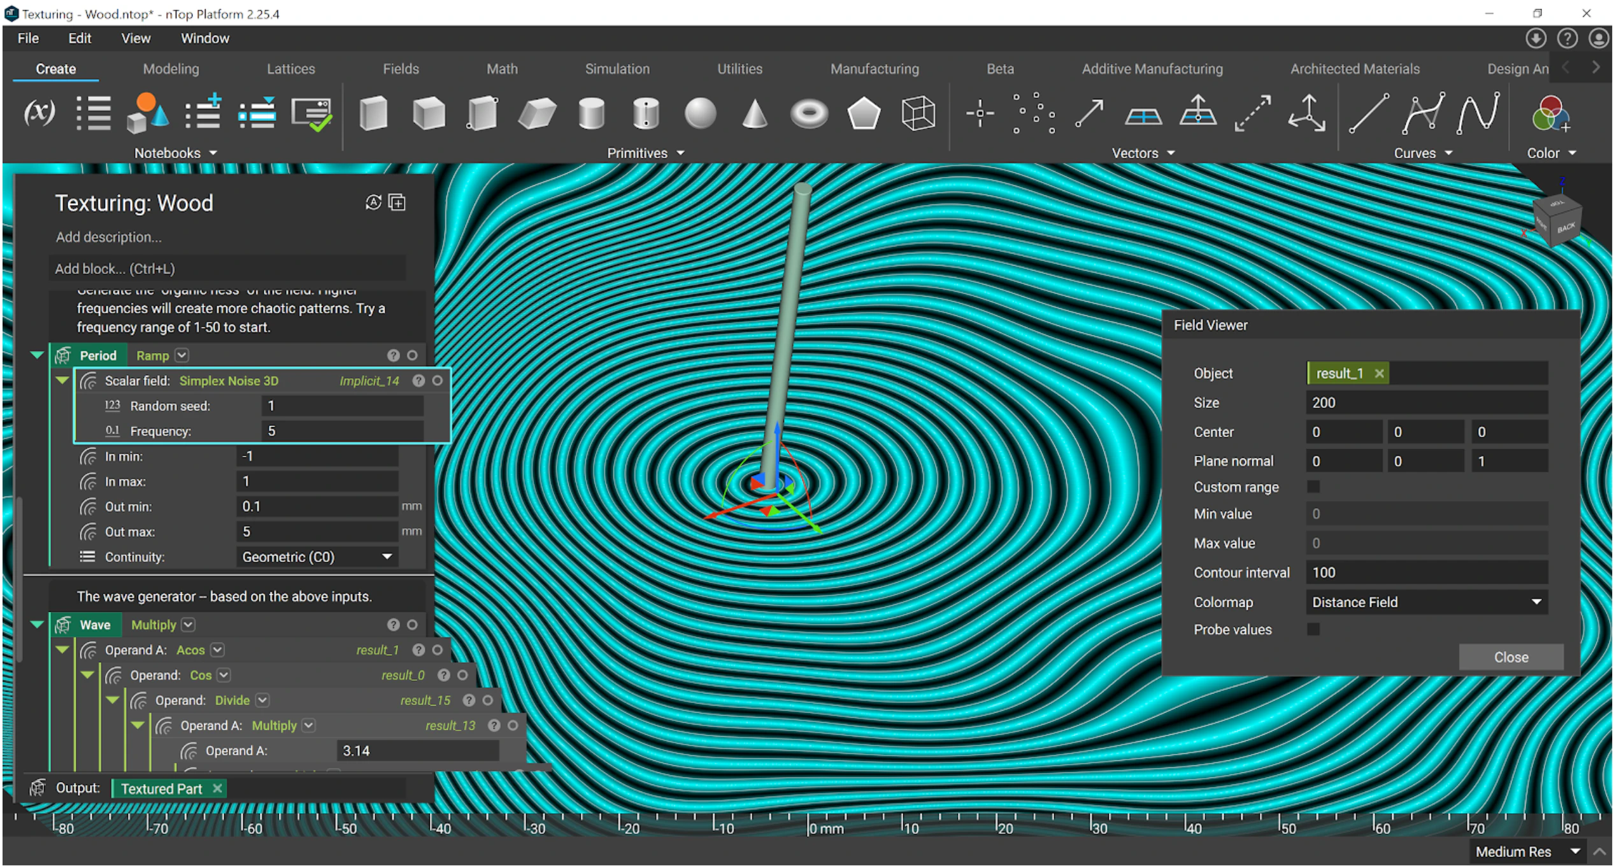1614x866 pixels.
Task: Select the Sphere primitive icon
Action: (x=700, y=114)
